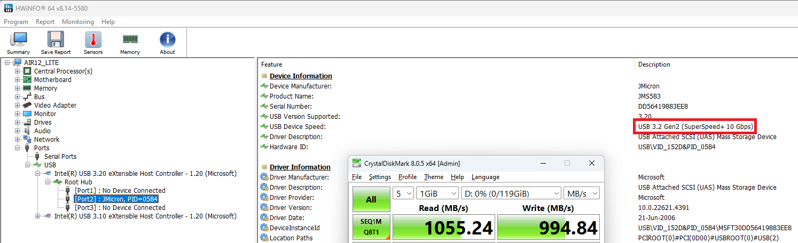Close the CrystalDiskMark window
The image size is (798, 243).
click(592, 163)
